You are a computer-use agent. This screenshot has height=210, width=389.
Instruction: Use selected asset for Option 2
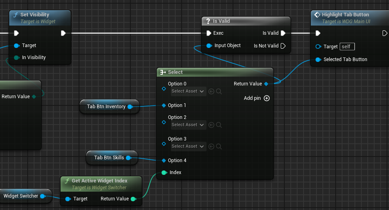(x=211, y=125)
